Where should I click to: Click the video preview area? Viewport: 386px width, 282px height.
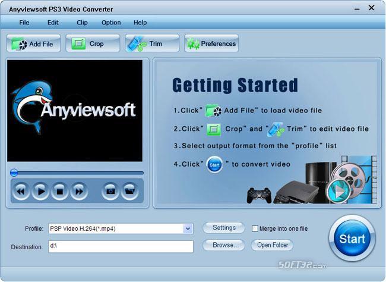[x=75, y=111]
